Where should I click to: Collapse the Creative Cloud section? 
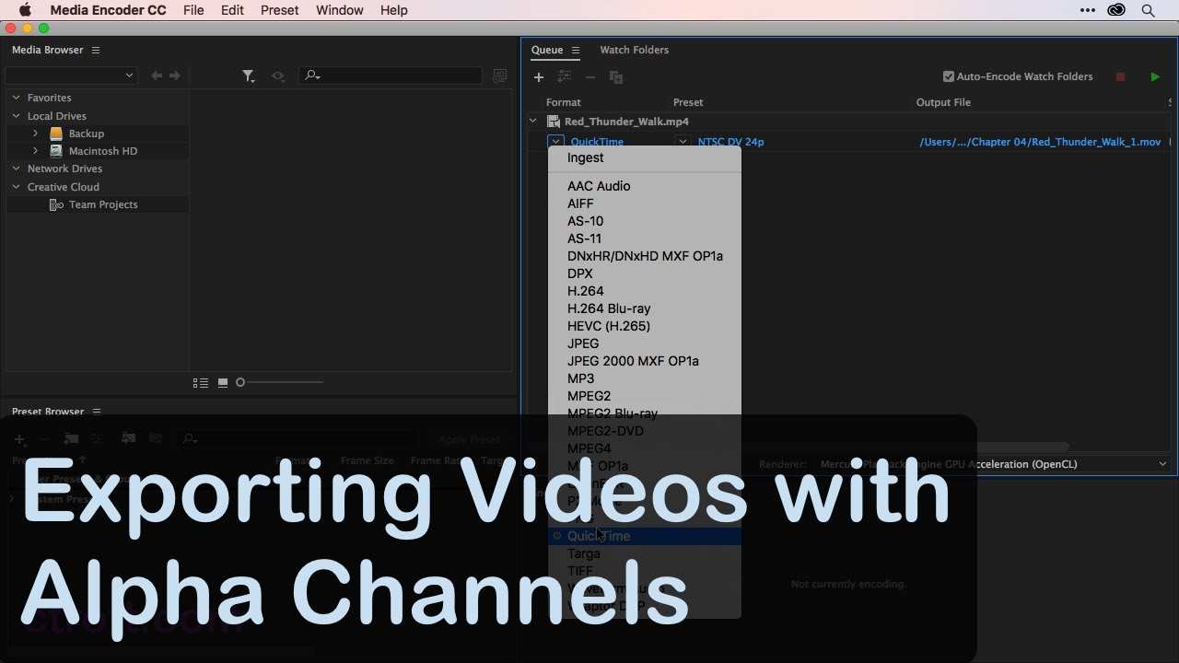(x=16, y=187)
